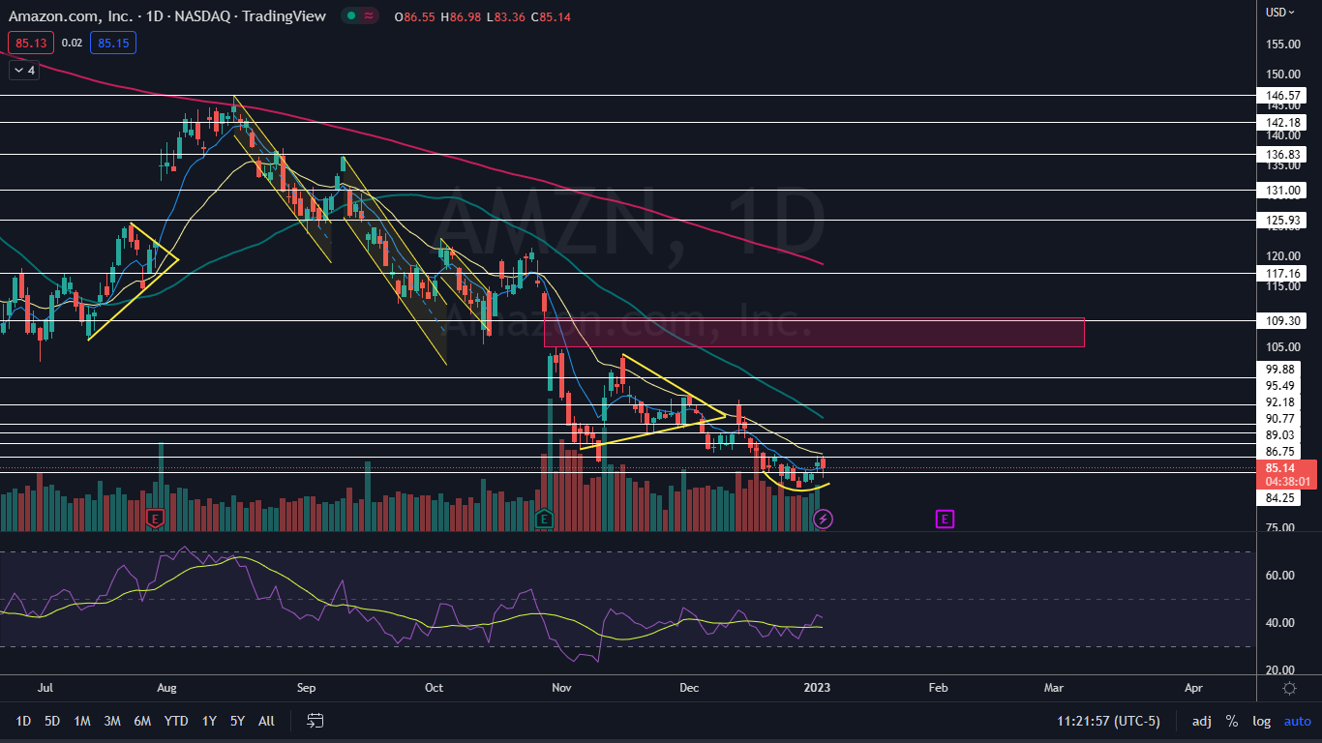Click the red current price 85.14 label
Viewport: 1322px width, 743px height.
pos(1286,474)
